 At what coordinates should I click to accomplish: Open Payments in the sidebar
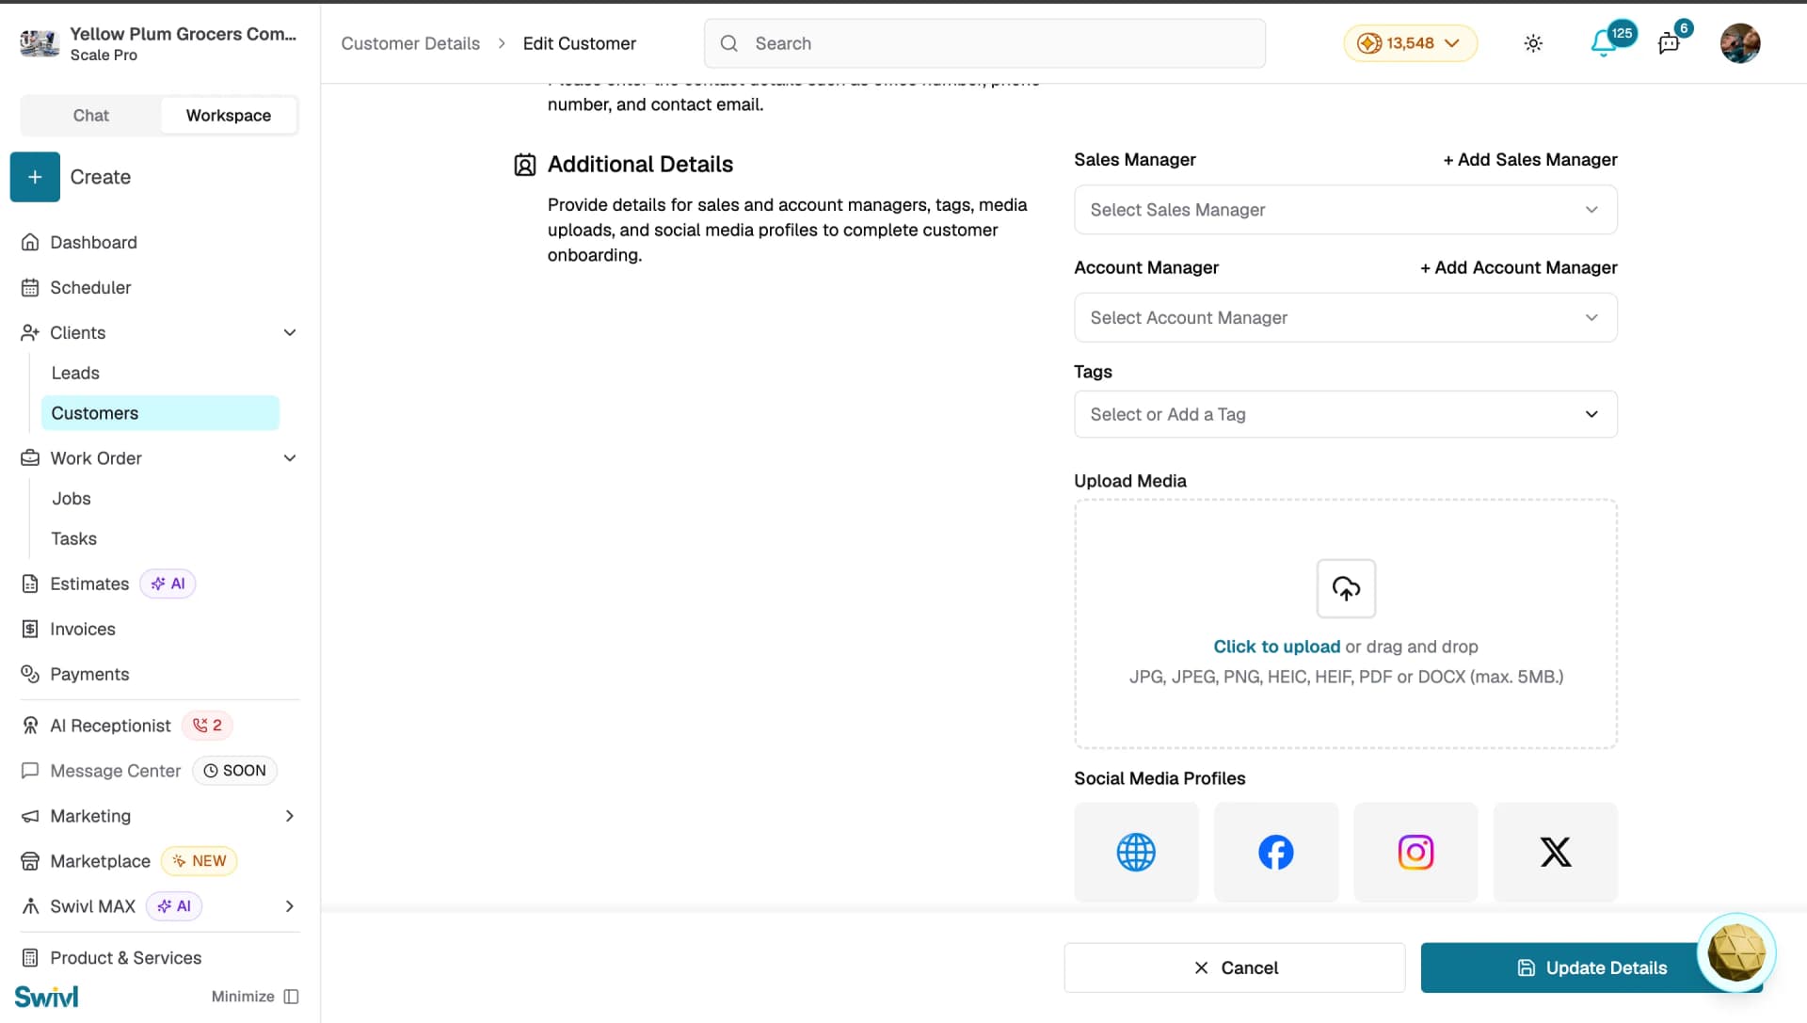pyautogui.click(x=89, y=674)
